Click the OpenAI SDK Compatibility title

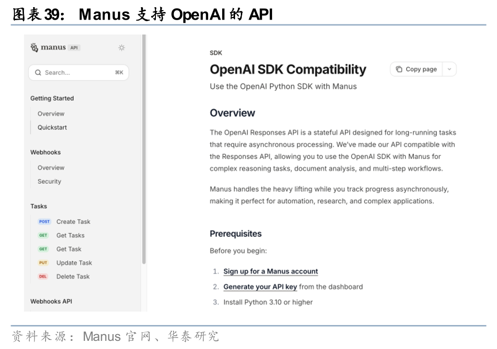(x=288, y=70)
